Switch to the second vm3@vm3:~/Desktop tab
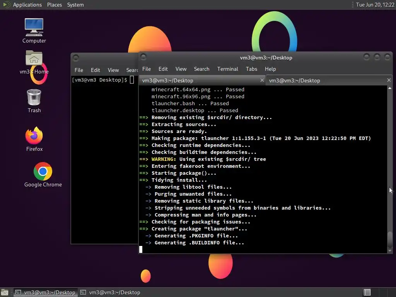Image resolution: width=396 pixels, height=297 pixels. tap(329, 80)
